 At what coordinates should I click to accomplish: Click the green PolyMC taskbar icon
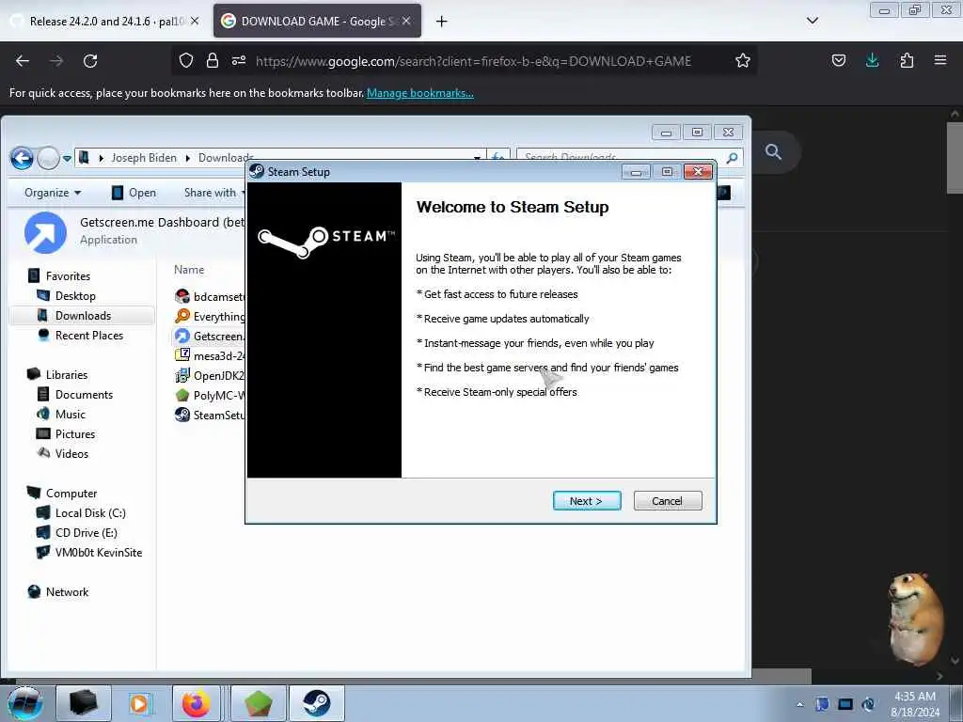[259, 703]
